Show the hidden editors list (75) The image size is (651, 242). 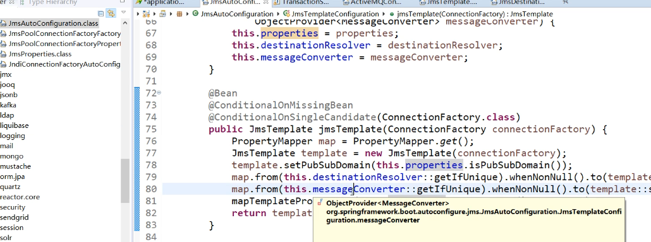pyautogui.click(x=565, y=2)
